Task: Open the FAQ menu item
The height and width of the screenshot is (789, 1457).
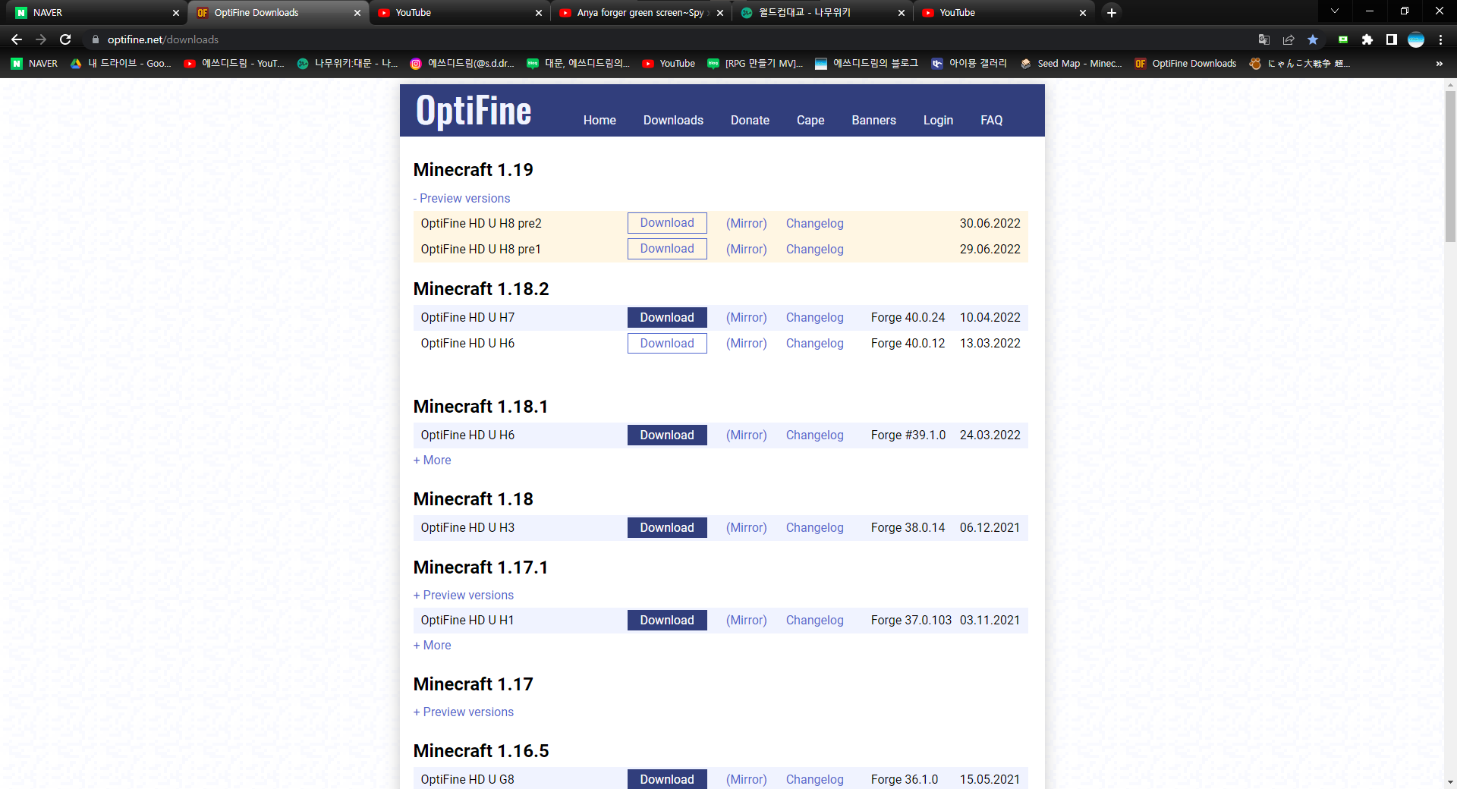Action: point(991,120)
